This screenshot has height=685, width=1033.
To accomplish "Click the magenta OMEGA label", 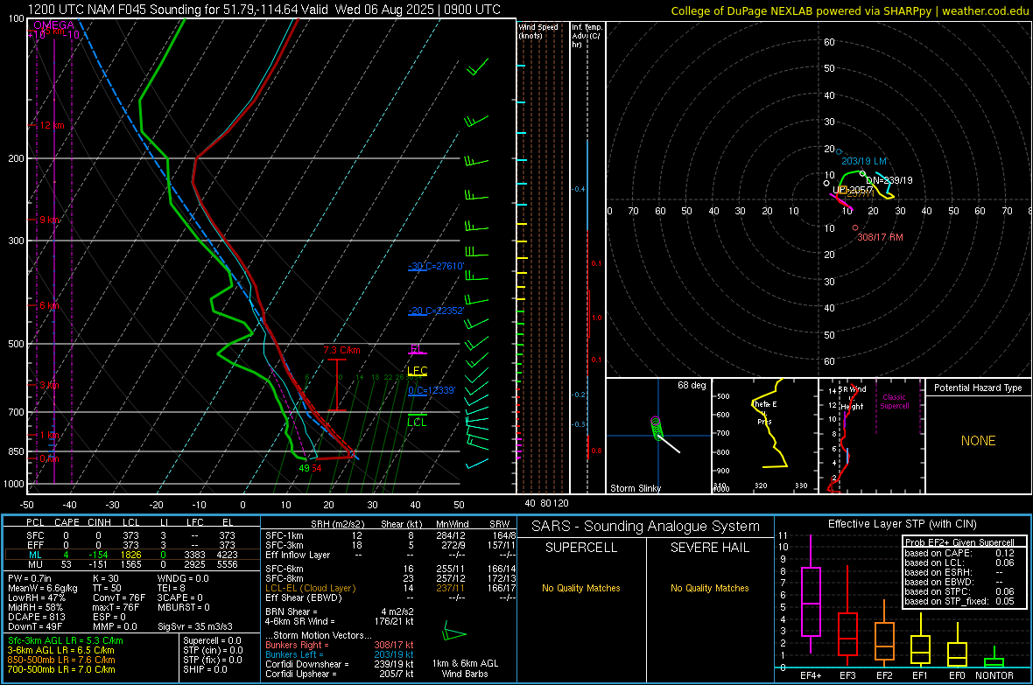I will tap(53, 25).
